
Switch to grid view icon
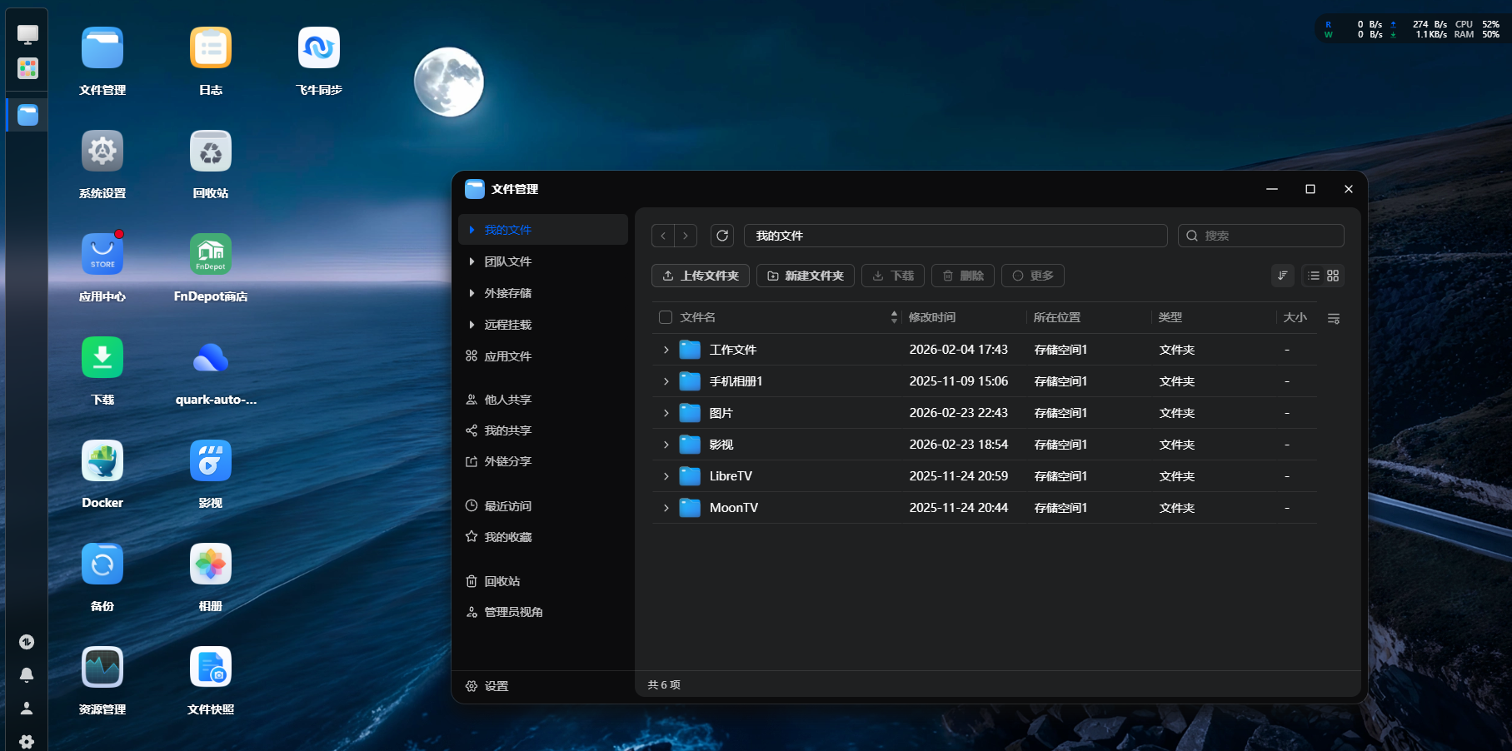[1333, 276]
